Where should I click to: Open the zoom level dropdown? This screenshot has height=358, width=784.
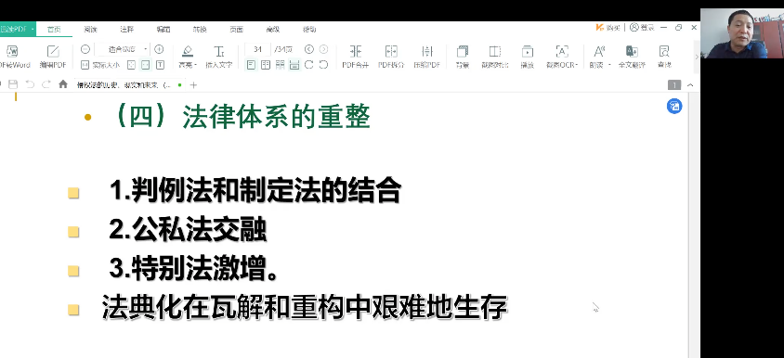122,49
